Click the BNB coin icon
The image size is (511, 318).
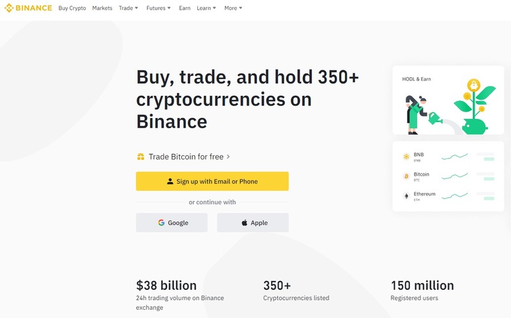pyautogui.click(x=406, y=156)
